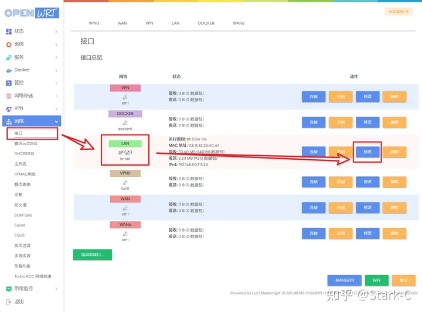Click the docker0 device icon in the DOCKER row

(125, 123)
